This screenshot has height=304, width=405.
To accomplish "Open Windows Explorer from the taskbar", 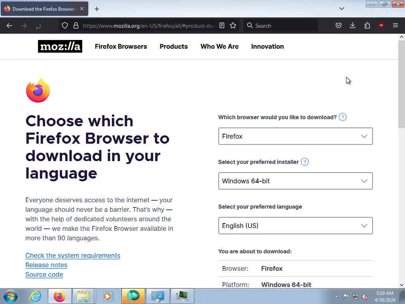I will pyautogui.click(x=83, y=296).
